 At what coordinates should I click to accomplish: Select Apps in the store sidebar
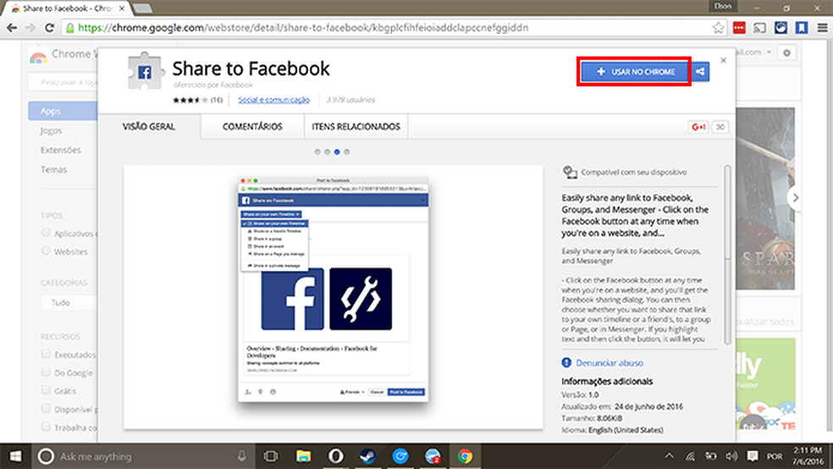pyautogui.click(x=63, y=111)
